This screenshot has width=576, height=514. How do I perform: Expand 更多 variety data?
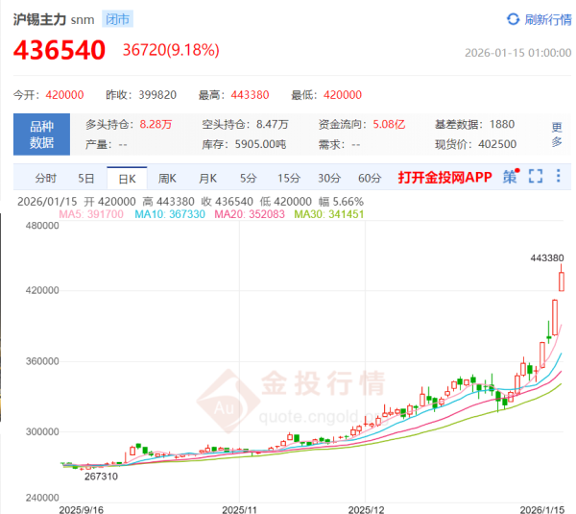coord(557,135)
